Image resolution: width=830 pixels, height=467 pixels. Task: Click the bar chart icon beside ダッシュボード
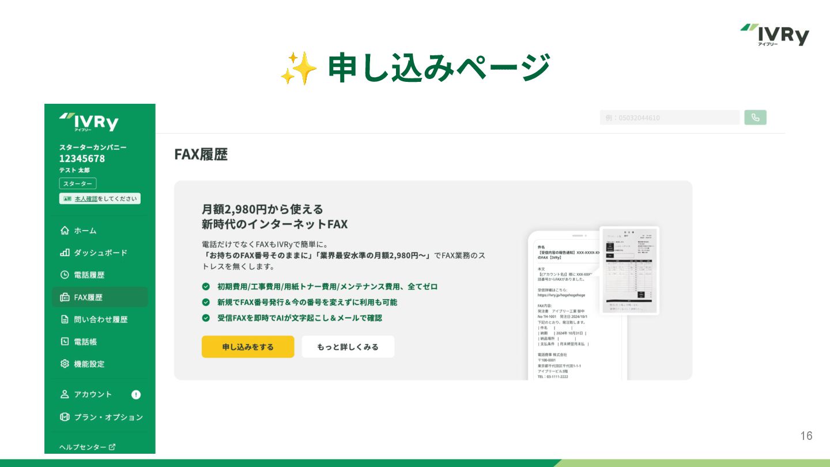(x=65, y=253)
